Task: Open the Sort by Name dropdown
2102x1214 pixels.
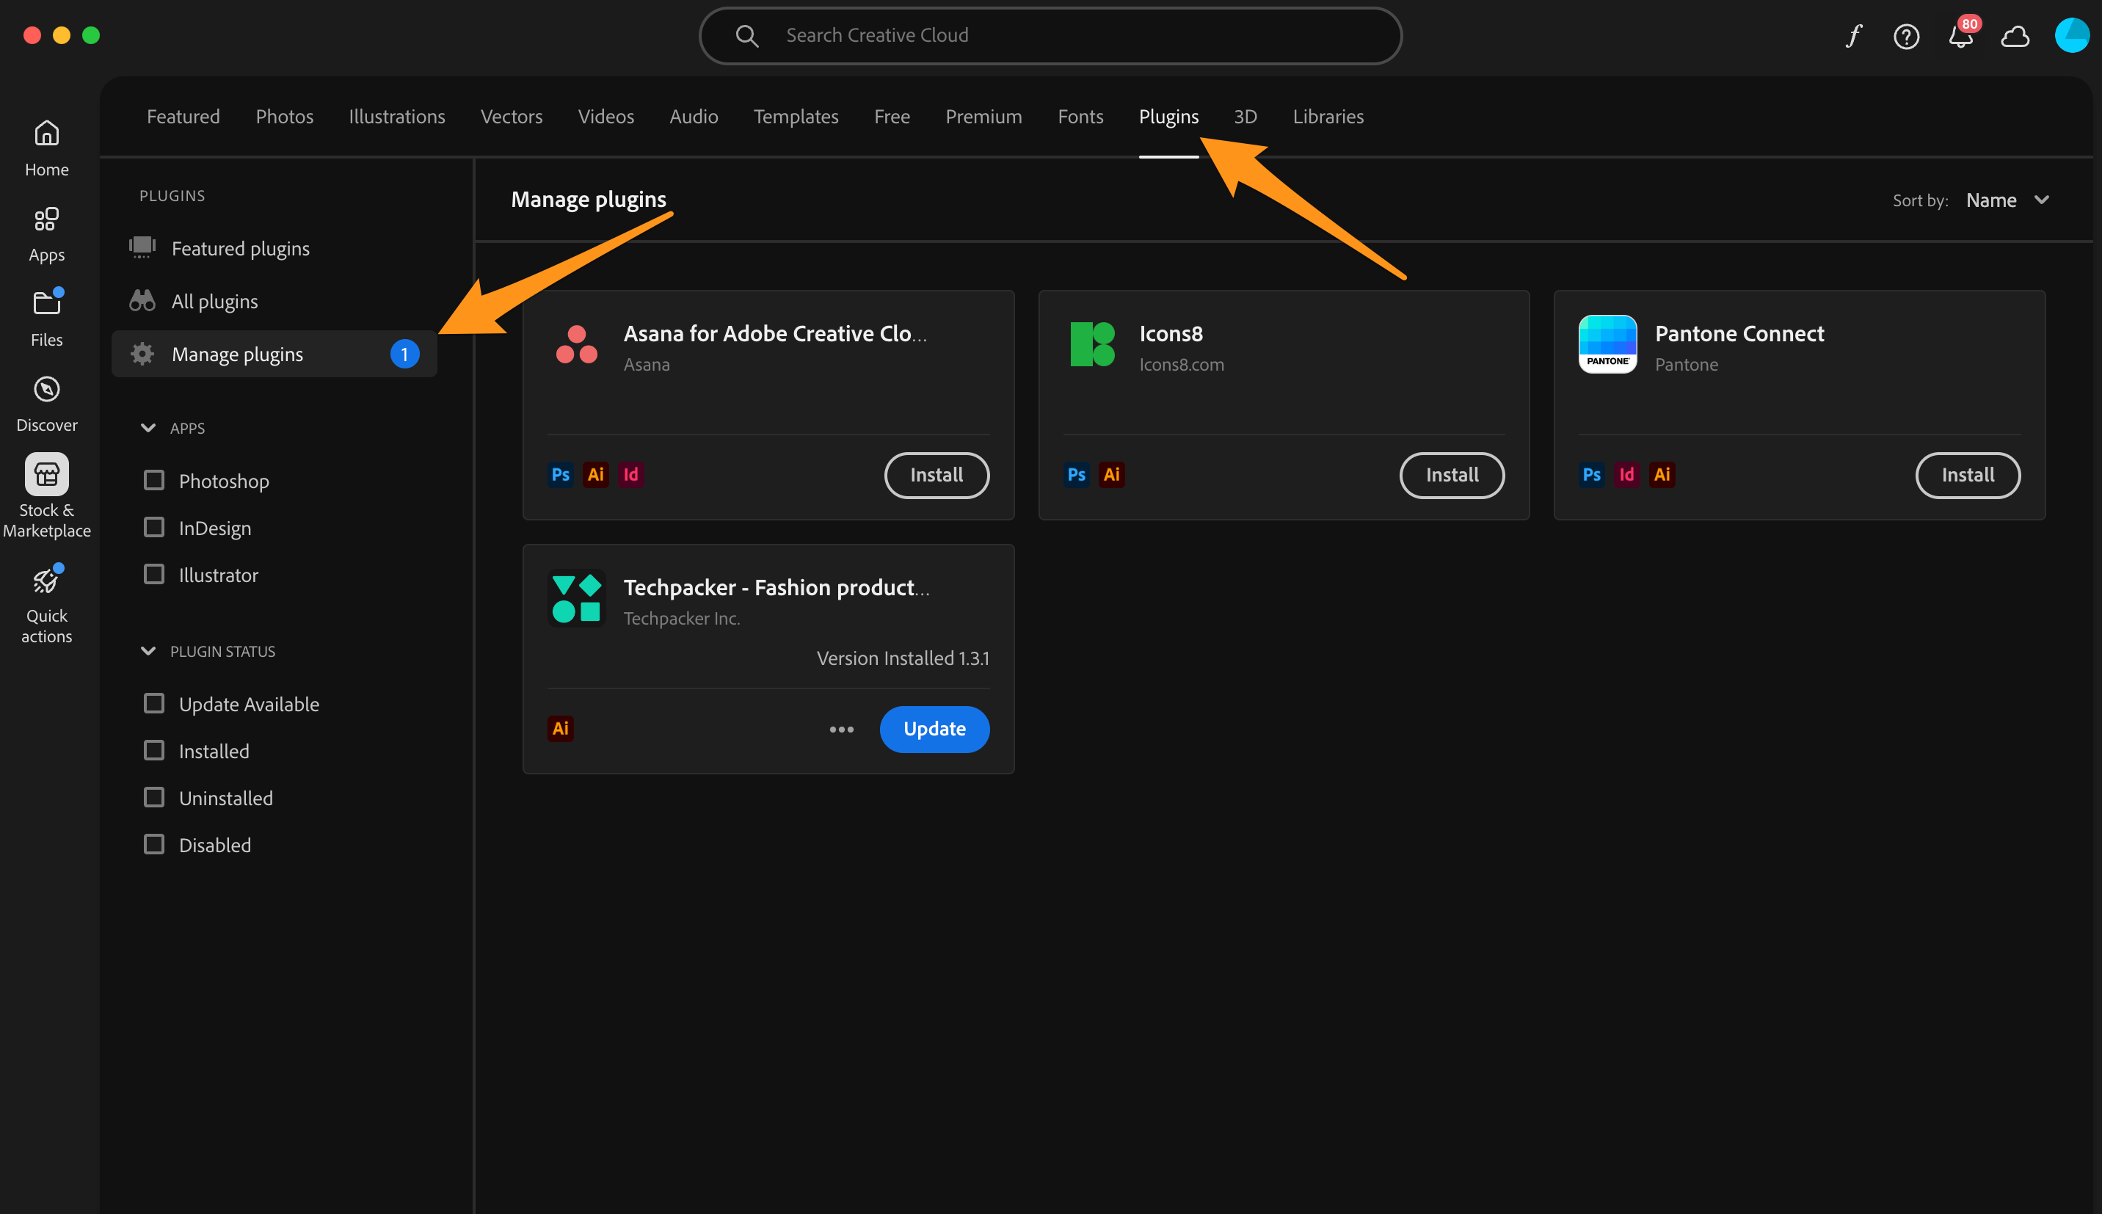Action: pyautogui.click(x=2007, y=200)
